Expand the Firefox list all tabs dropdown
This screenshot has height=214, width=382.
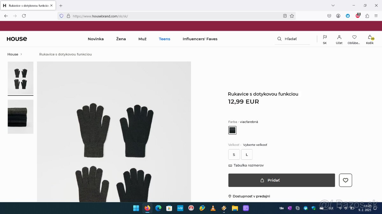pyautogui.click(x=333, y=5)
